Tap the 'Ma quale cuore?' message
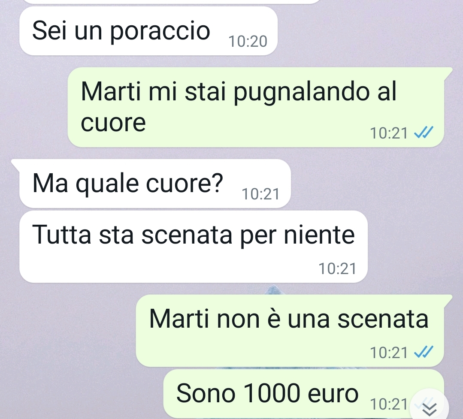 click(x=155, y=183)
